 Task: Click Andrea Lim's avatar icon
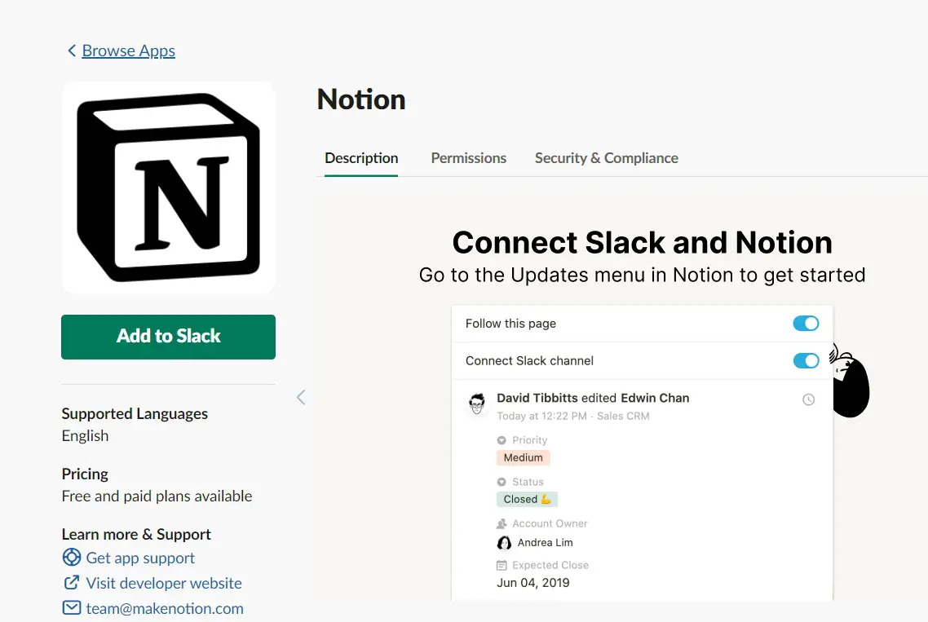(x=504, y=543)
